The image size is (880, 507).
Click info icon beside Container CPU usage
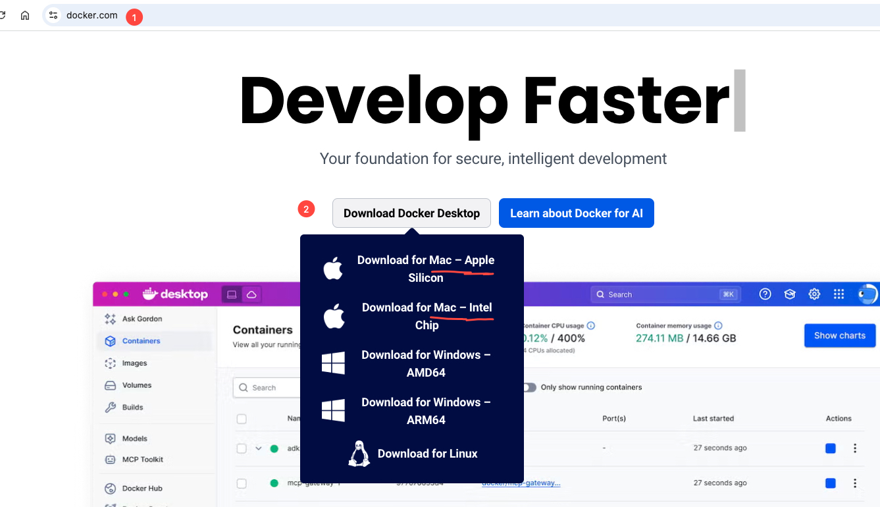(591, 325)
